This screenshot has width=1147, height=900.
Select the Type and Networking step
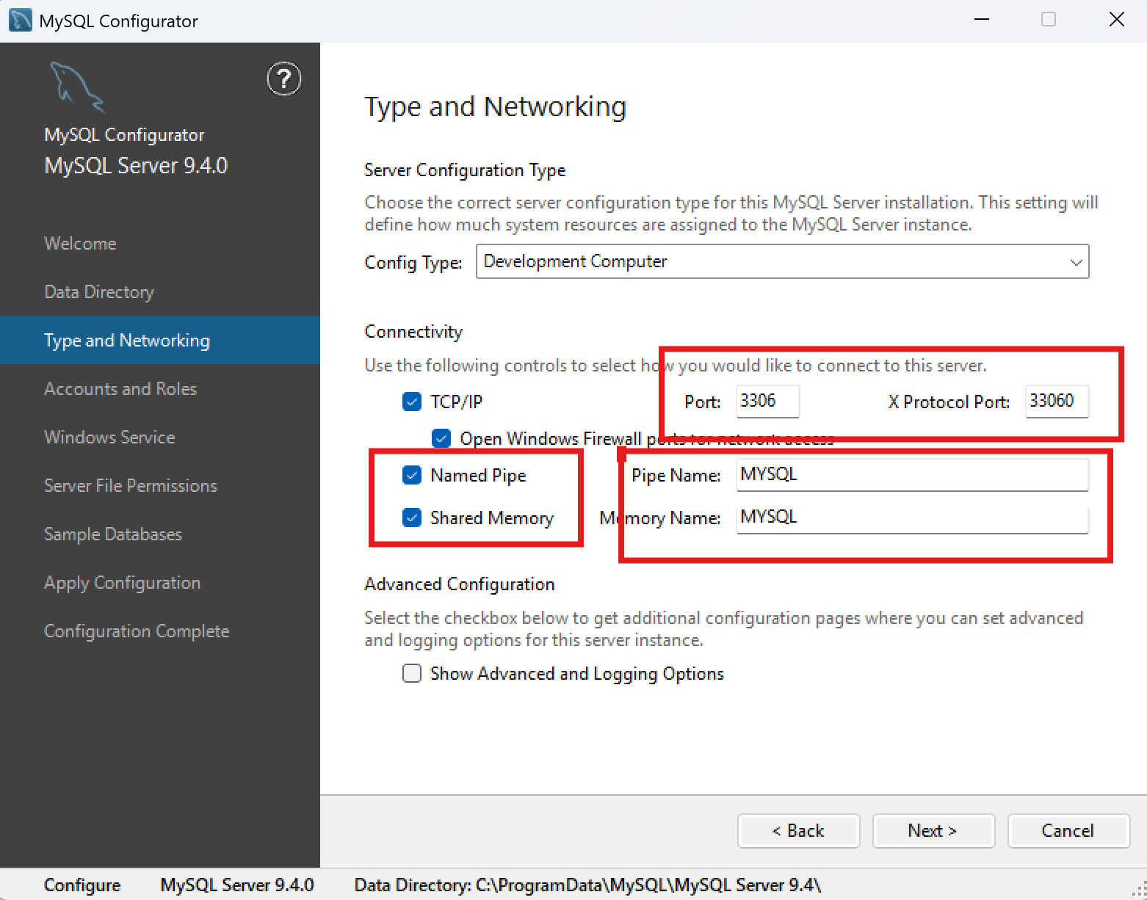160,340
